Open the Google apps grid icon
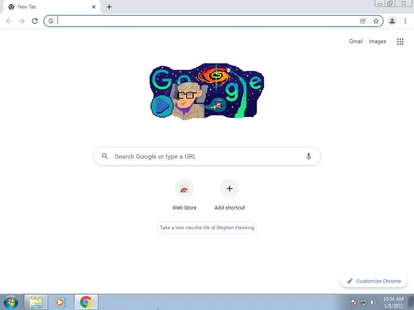414x310 pixels. 400,42
